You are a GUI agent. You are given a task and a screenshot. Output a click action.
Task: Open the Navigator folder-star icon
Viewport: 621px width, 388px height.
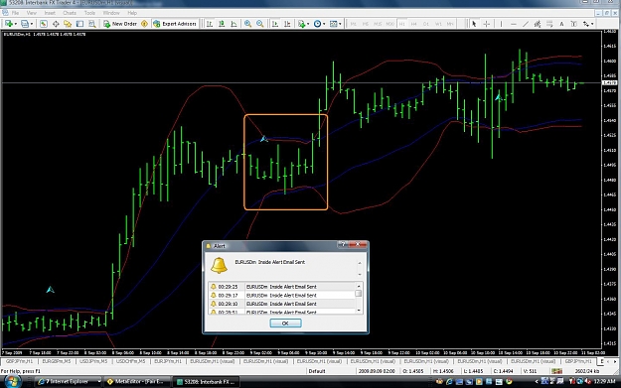68,24
